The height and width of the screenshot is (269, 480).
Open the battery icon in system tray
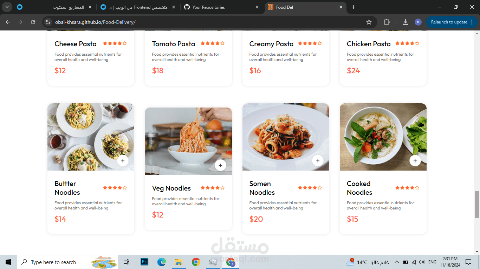(405, 262)
